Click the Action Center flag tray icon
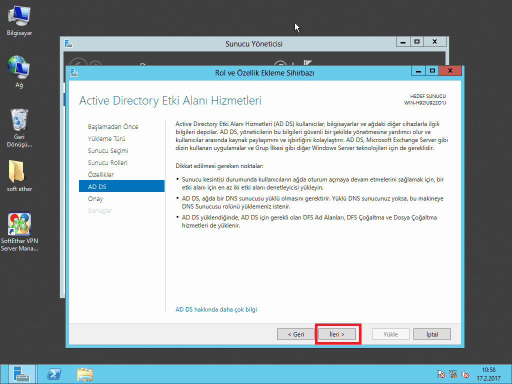This screenshot has height=384, width=512. coord(440,374)
